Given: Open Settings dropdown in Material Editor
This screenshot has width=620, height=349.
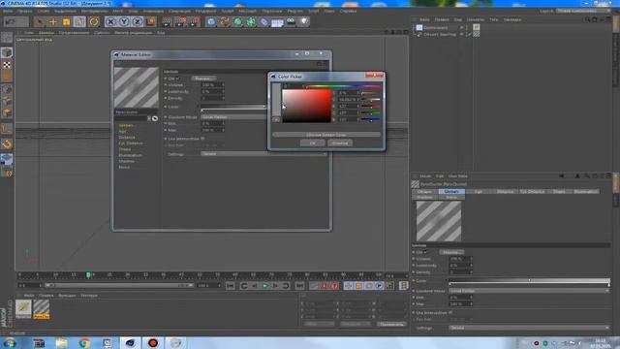Looking at the screenshot, I should (x=263, y=153).
